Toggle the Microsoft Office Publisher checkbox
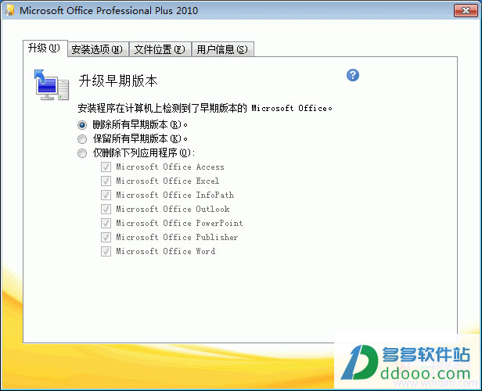 coord(106,237)
